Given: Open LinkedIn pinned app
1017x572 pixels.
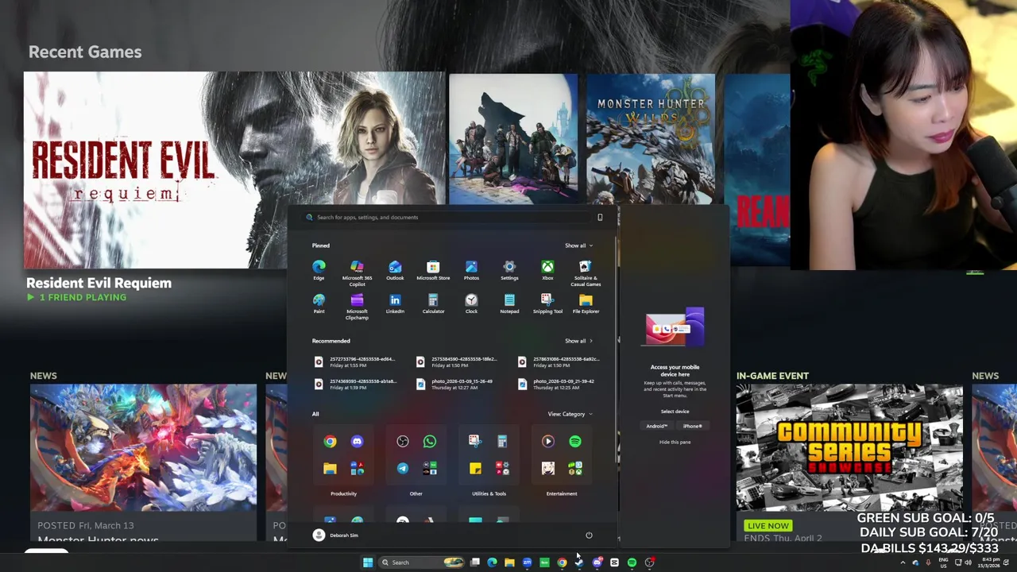Looking at the screenshot, I should point(395,303).
